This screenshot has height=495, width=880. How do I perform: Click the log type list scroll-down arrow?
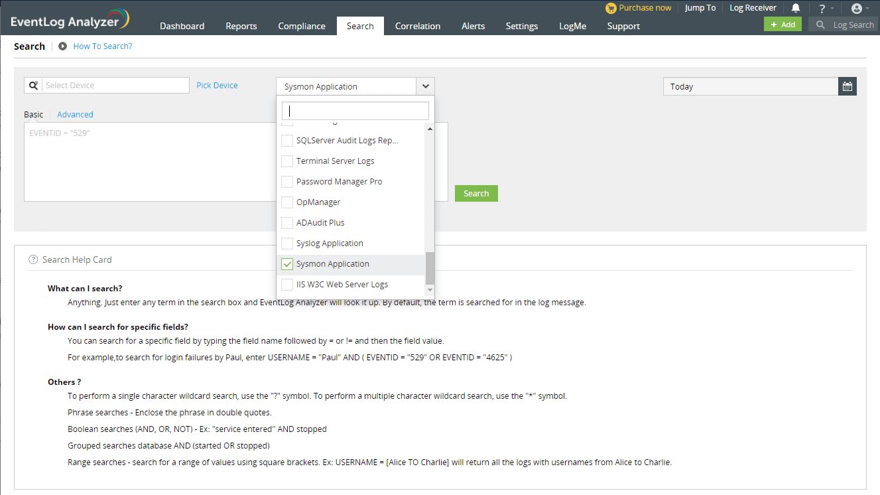(x=430, y=290)
